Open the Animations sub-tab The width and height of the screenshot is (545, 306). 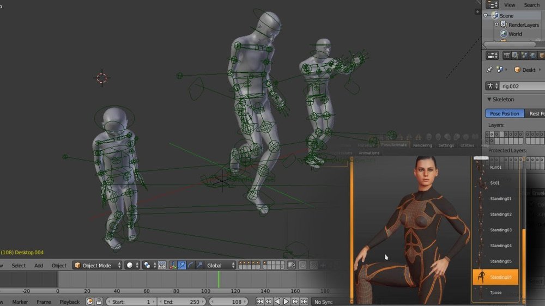click(369, 153)
